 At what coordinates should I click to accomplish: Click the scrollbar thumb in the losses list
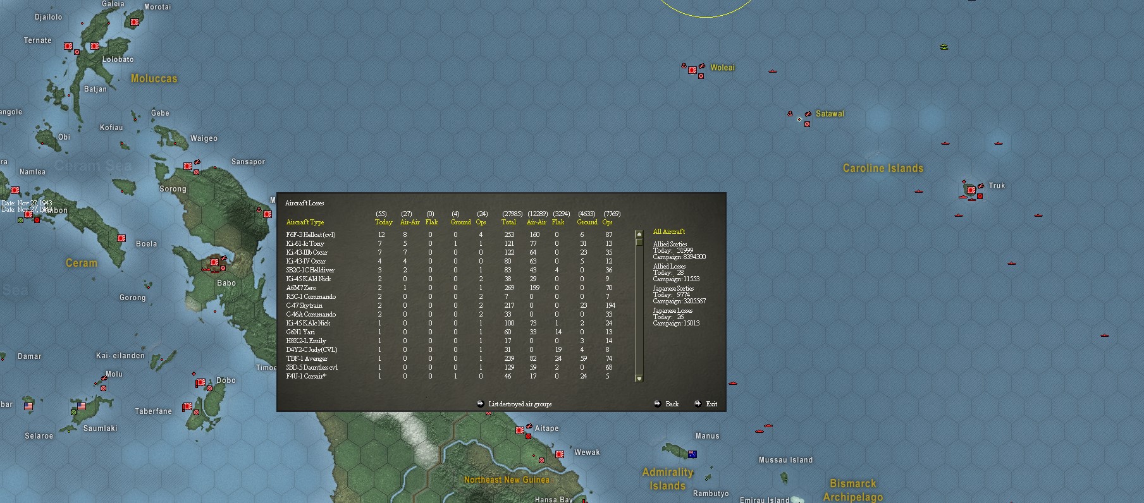pyautogui.click(x=639, y=241)
